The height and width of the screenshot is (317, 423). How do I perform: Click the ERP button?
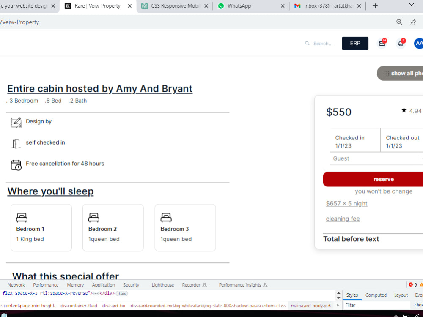pyautogui.click(x=355, y=44)
